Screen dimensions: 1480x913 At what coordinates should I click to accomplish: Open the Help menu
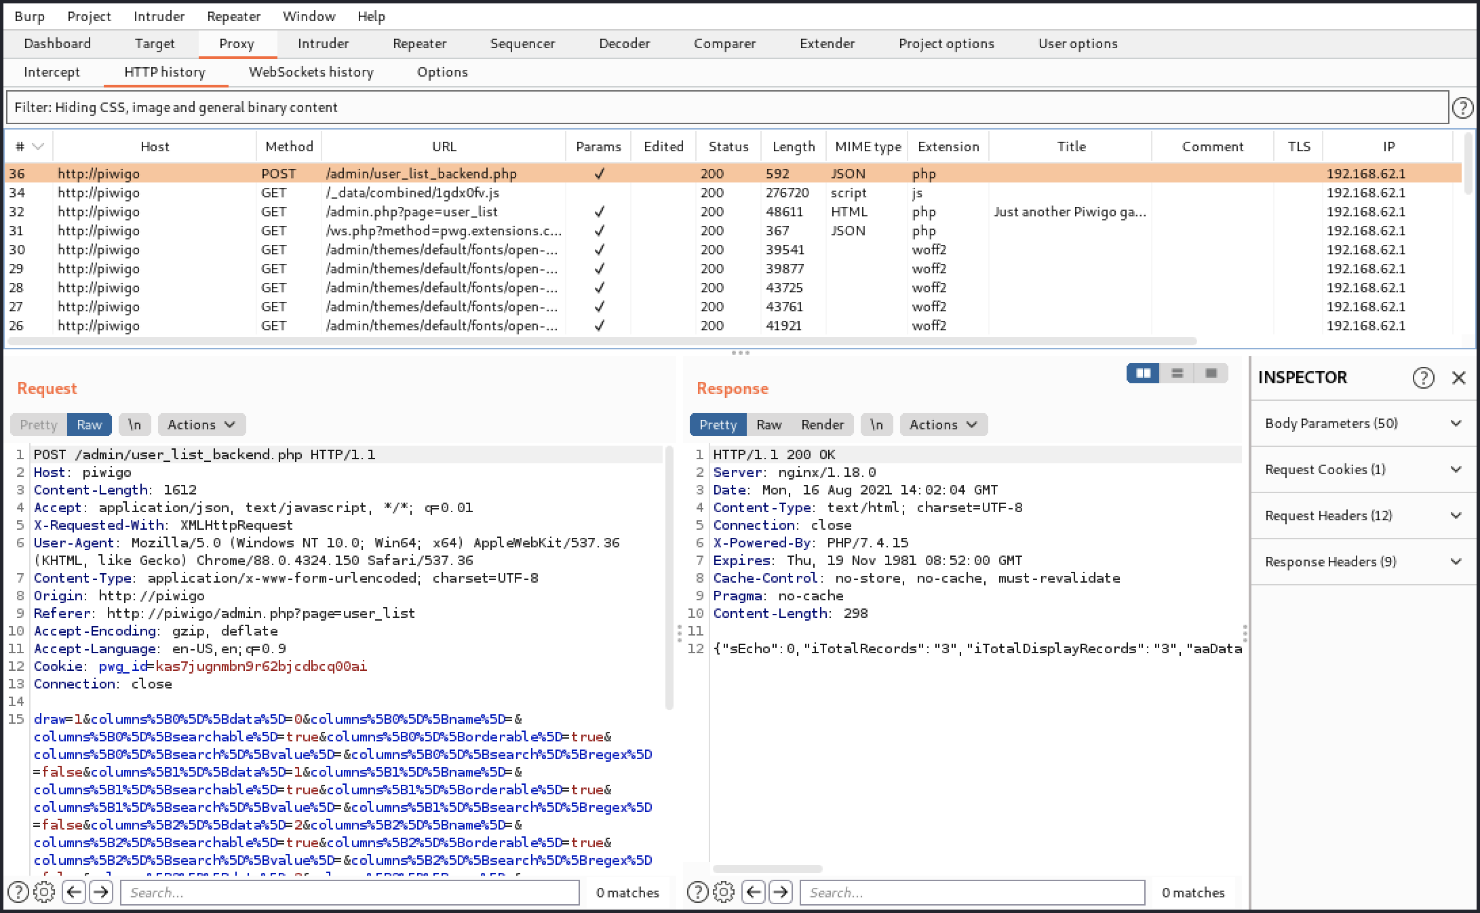371,16
